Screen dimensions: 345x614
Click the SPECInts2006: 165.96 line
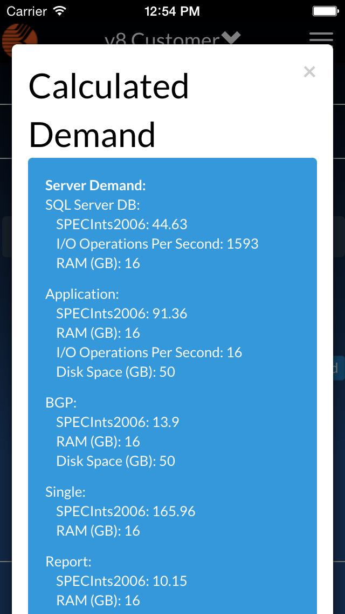tap(126, 511)
